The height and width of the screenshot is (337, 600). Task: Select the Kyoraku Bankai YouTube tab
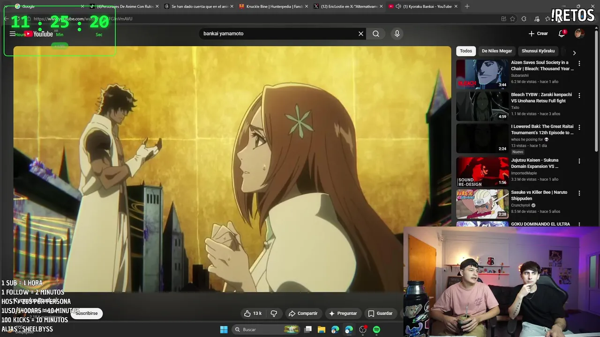pos(423,6)
